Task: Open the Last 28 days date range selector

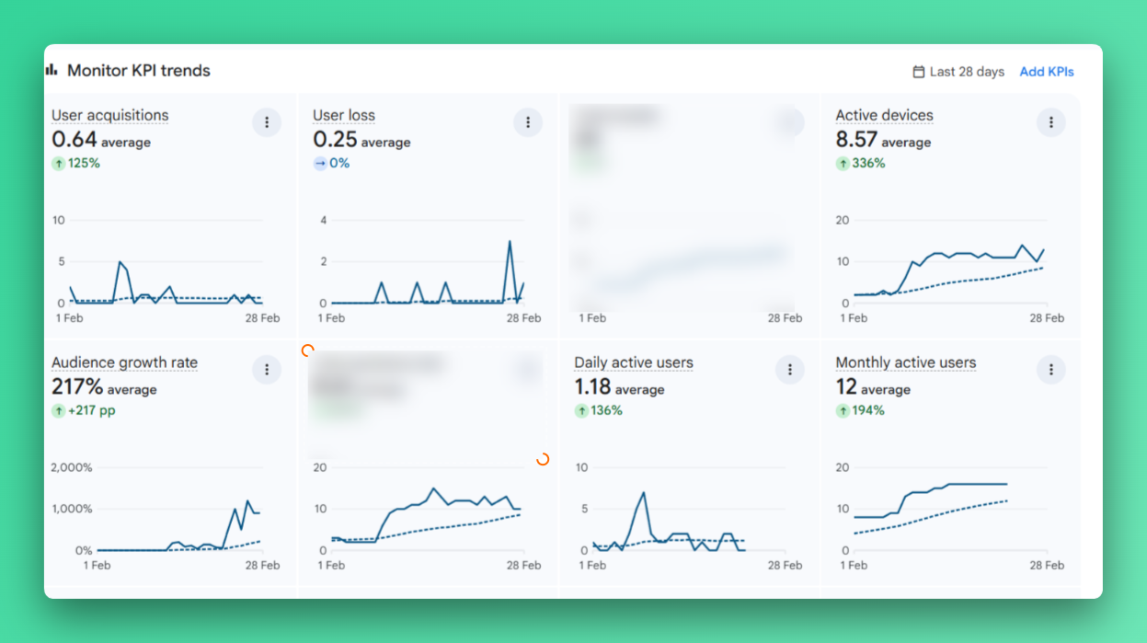Action: pos(958,72)
